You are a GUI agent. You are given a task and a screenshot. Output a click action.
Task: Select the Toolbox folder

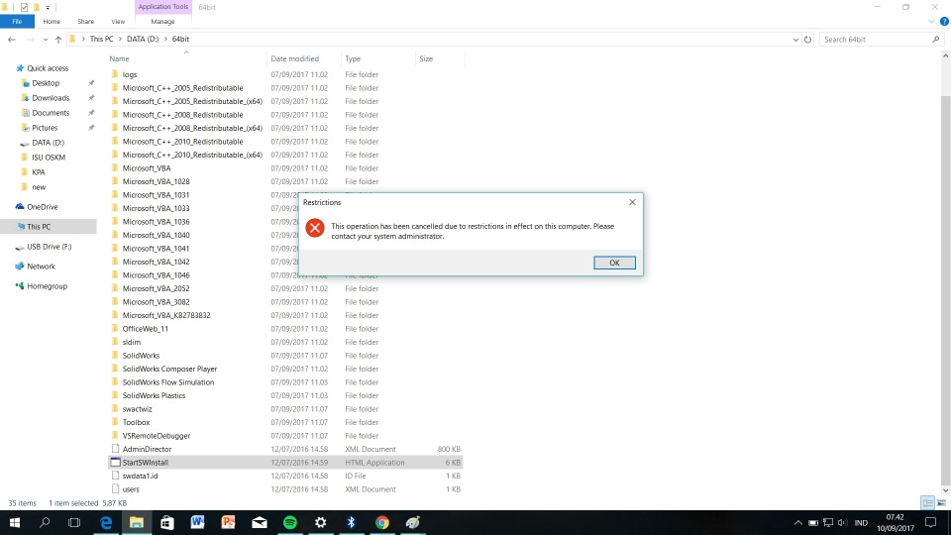tap(136, 422)
